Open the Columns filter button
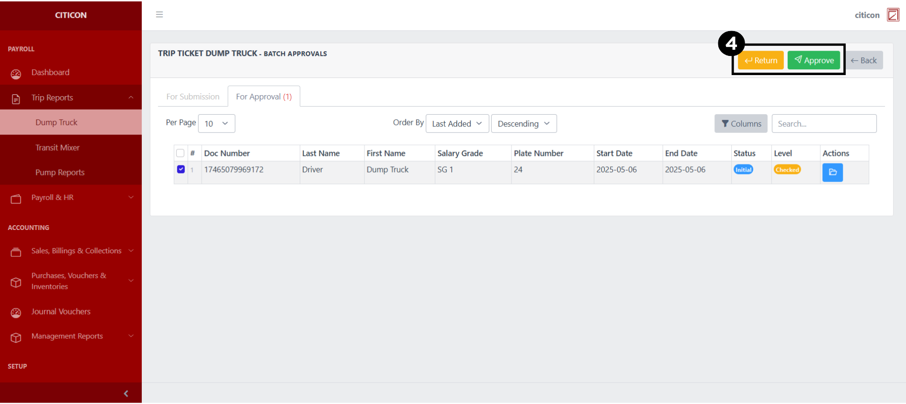This screenshot has height=404, width=906. pos(740,124)
